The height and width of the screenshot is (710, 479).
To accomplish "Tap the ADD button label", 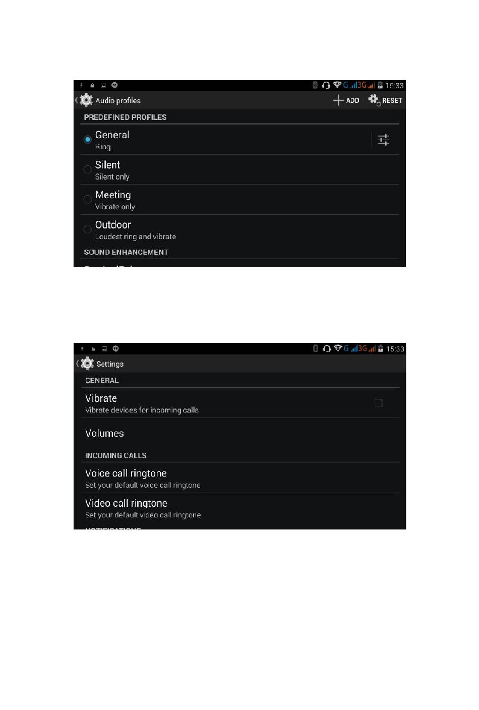I will click(x=352, y=100).
